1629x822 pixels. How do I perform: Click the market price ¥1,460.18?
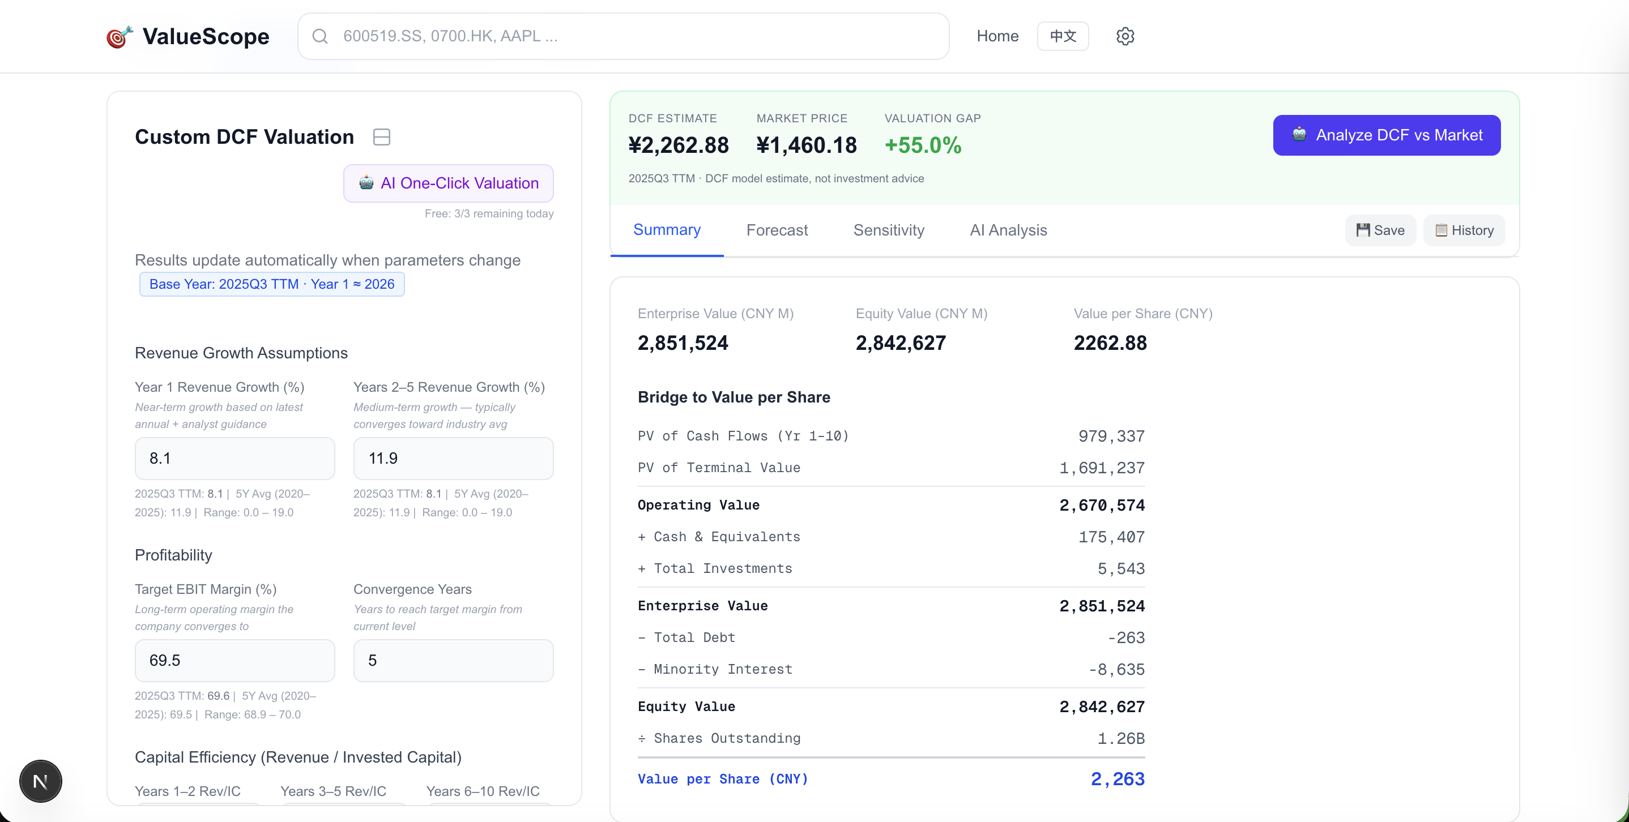pyautogui.click(x=806, y=145)
